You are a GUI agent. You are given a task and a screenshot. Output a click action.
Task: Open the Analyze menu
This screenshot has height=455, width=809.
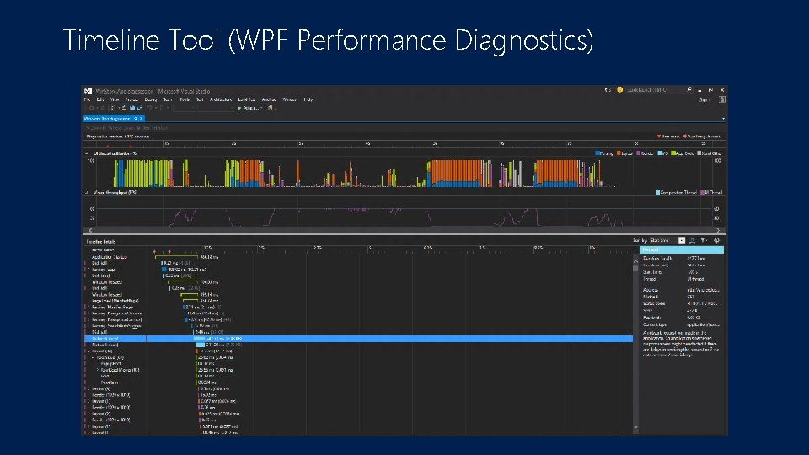point(269,99)
